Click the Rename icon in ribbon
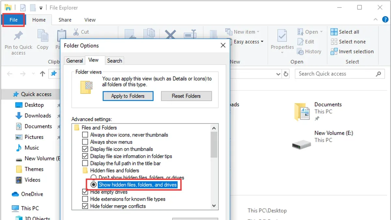 190,35
